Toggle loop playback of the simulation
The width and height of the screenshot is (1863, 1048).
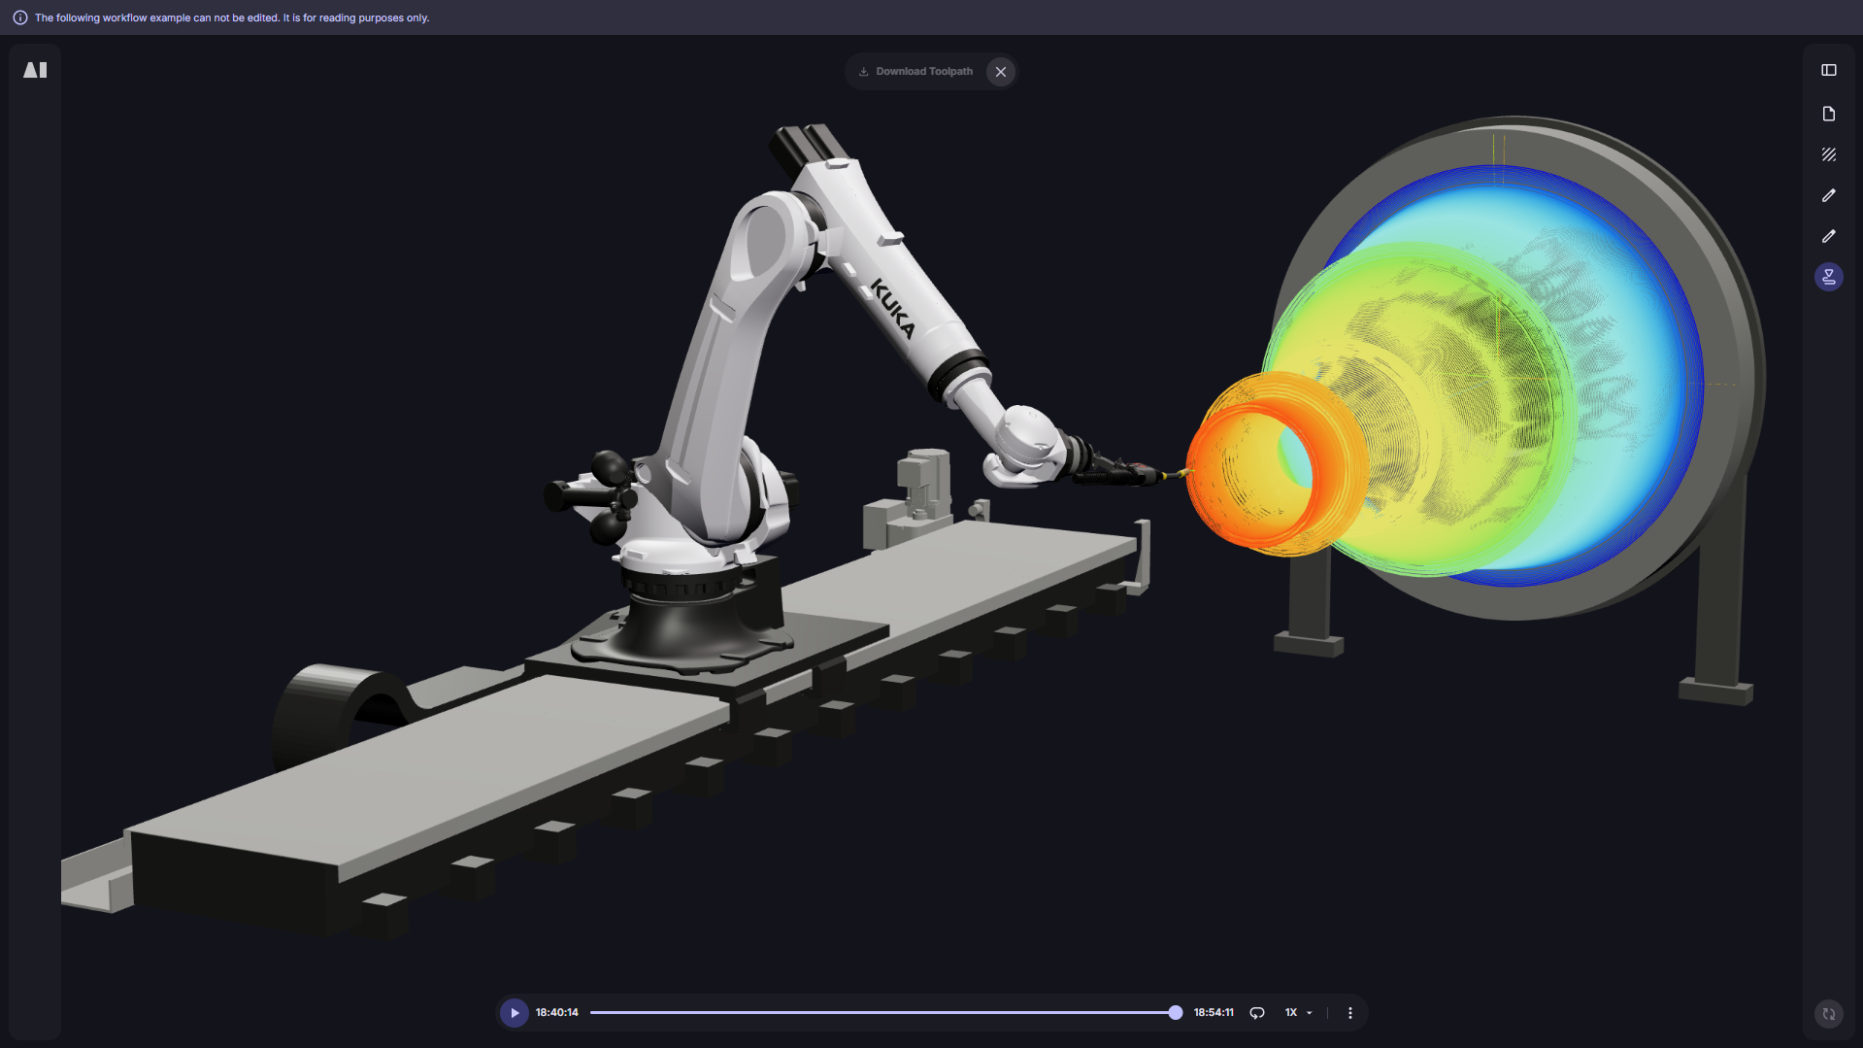tap(1256, 1012)
